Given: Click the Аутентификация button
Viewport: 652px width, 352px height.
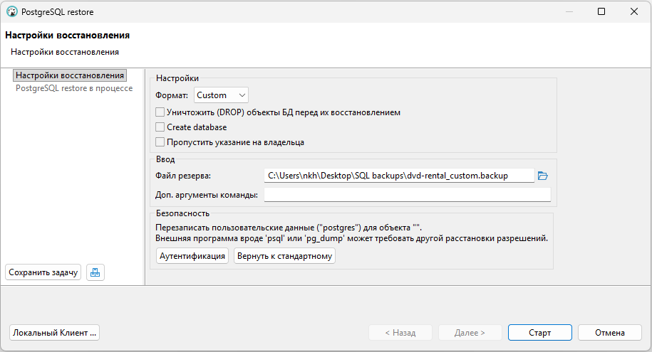Looking at the screenshot, I should pos(192,256).
